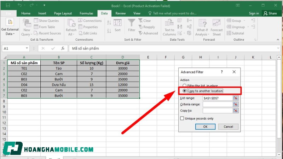
Task: Click Sign in link
Action: (x=254, y=13)
